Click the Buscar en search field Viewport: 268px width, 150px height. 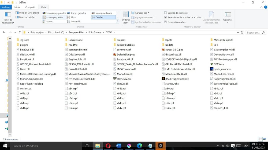click(x=256, y=33)
